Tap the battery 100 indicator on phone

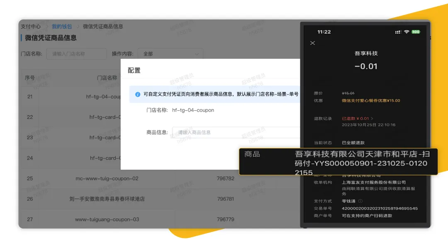click(416, 32)
